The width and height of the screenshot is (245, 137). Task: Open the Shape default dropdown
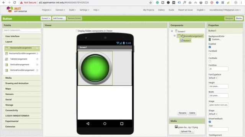(213, 114)
